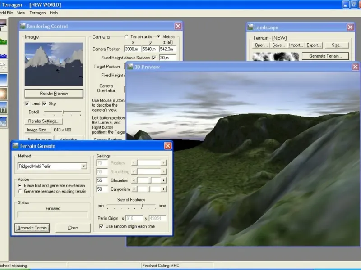Expand the Ridged Multi Perlin method dropdown

coord(83,166)
